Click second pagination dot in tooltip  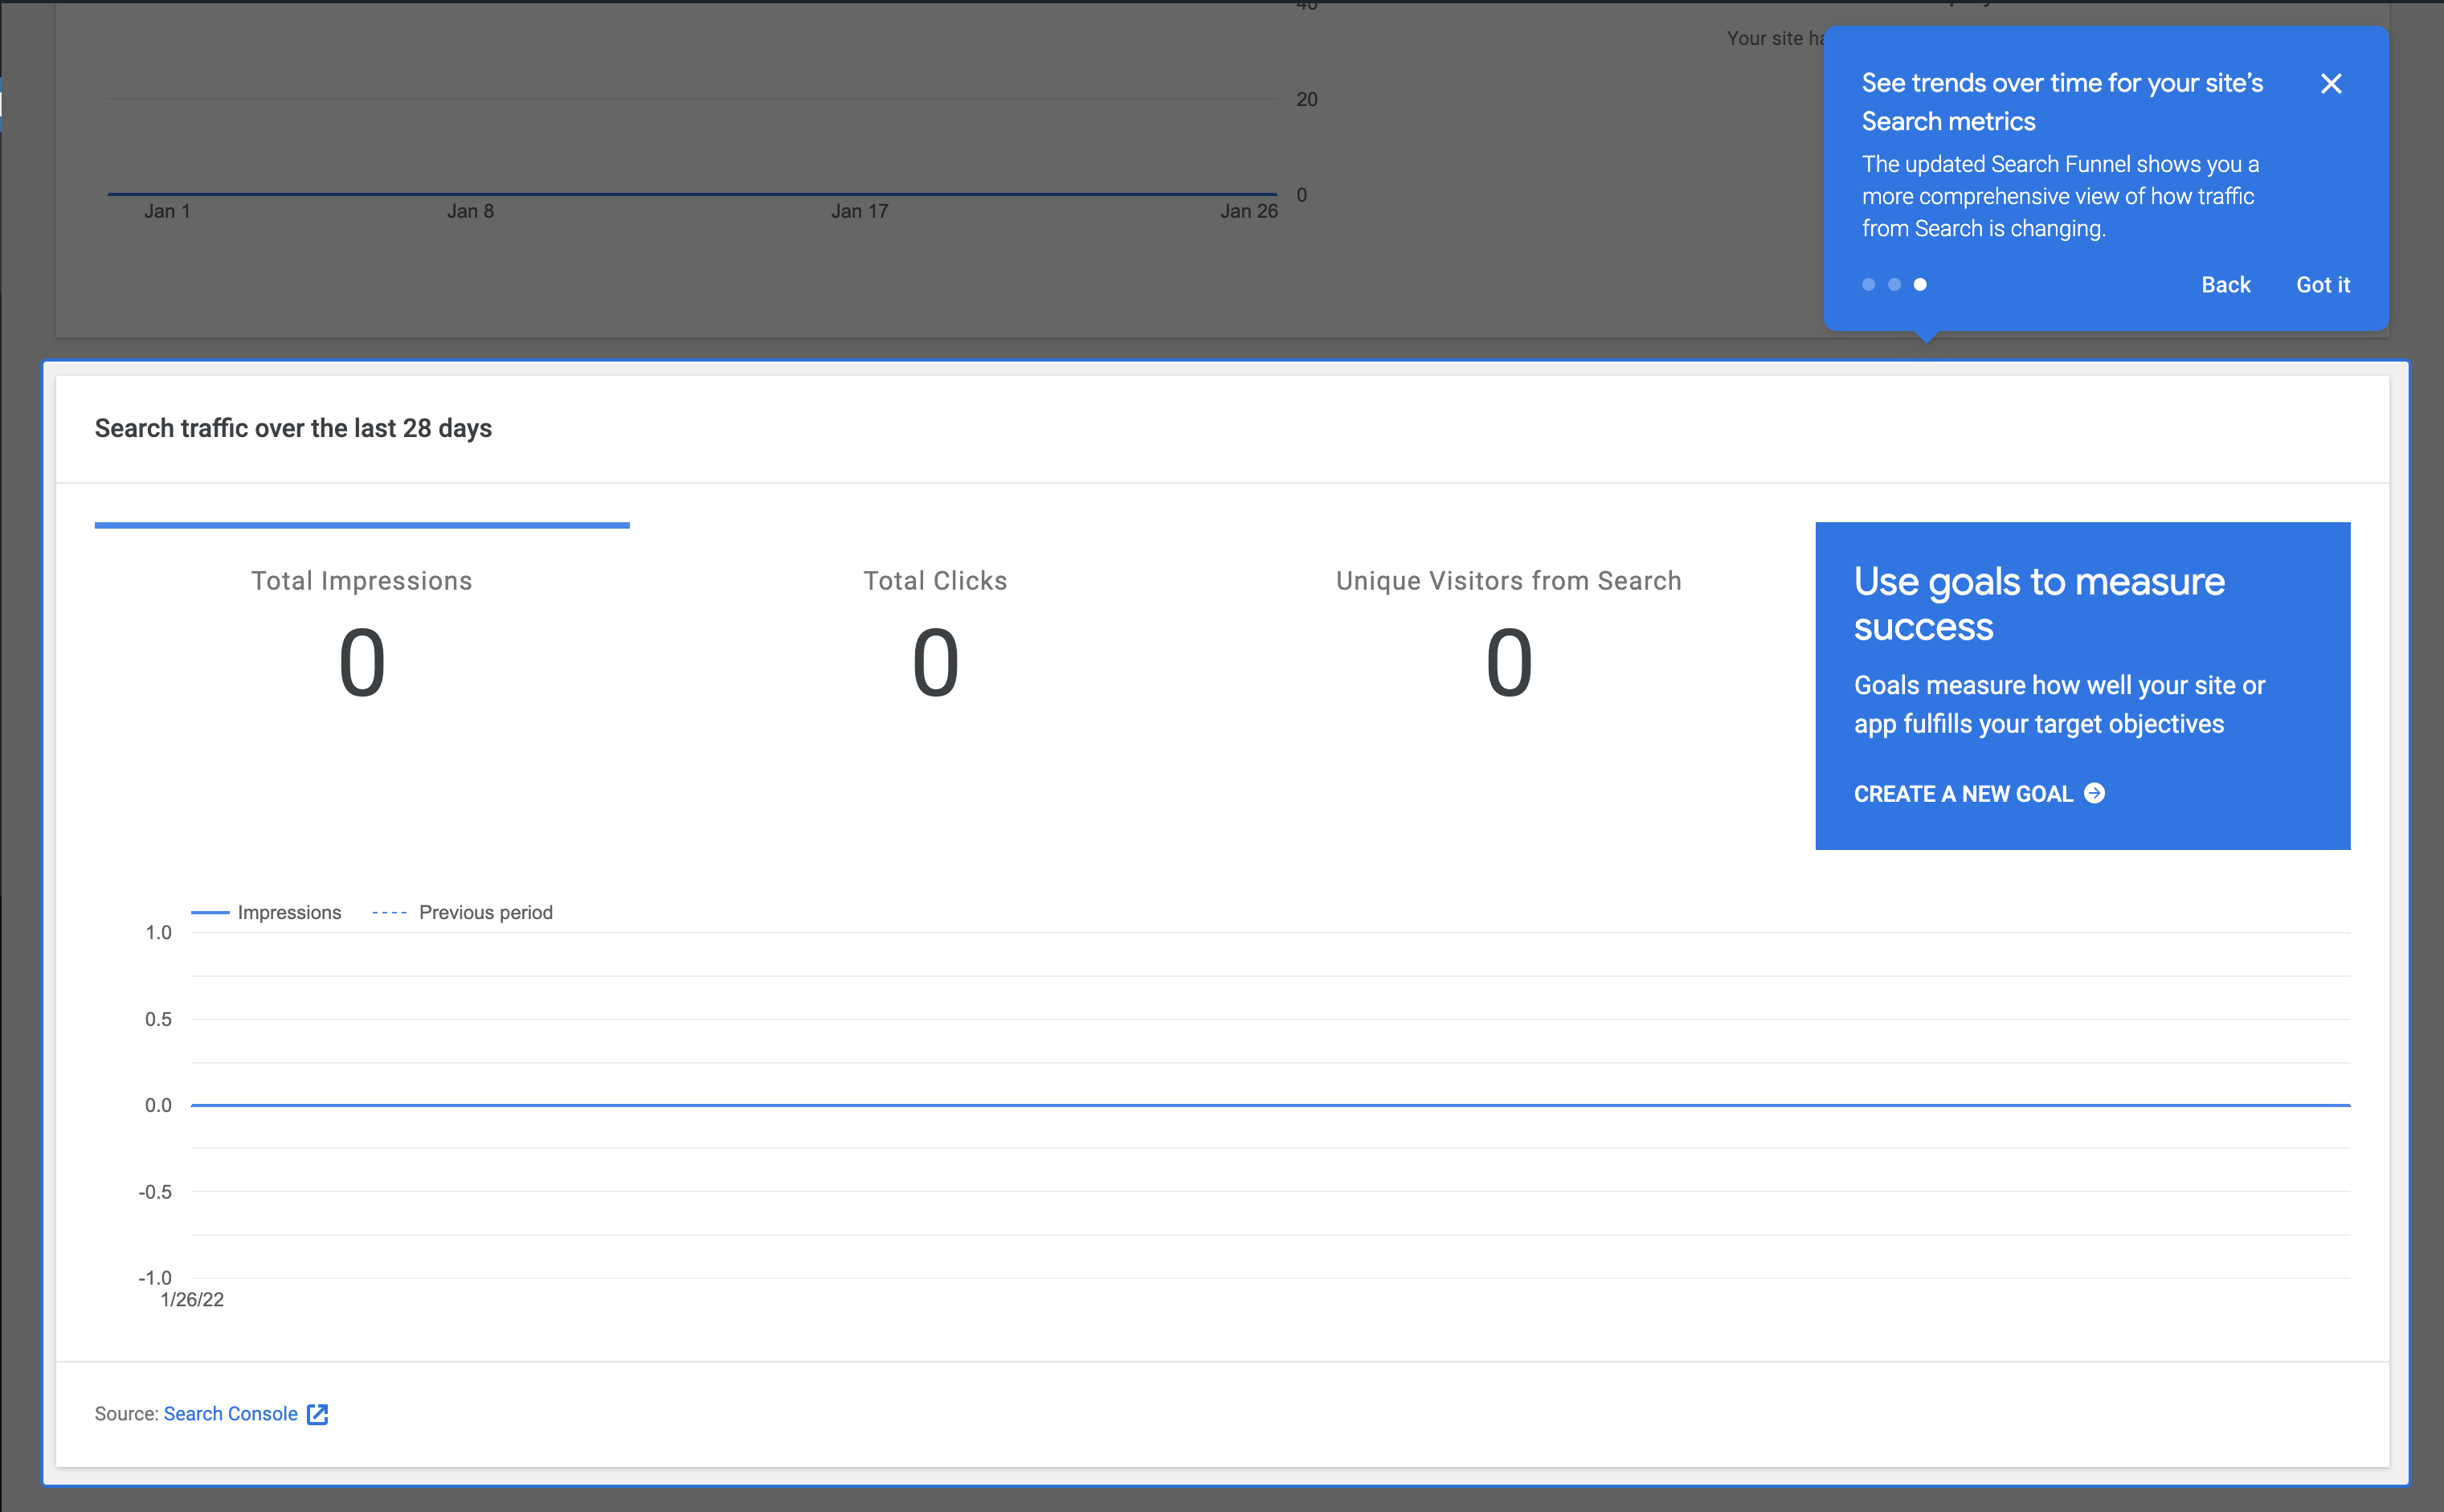[x=1894, y=285]
